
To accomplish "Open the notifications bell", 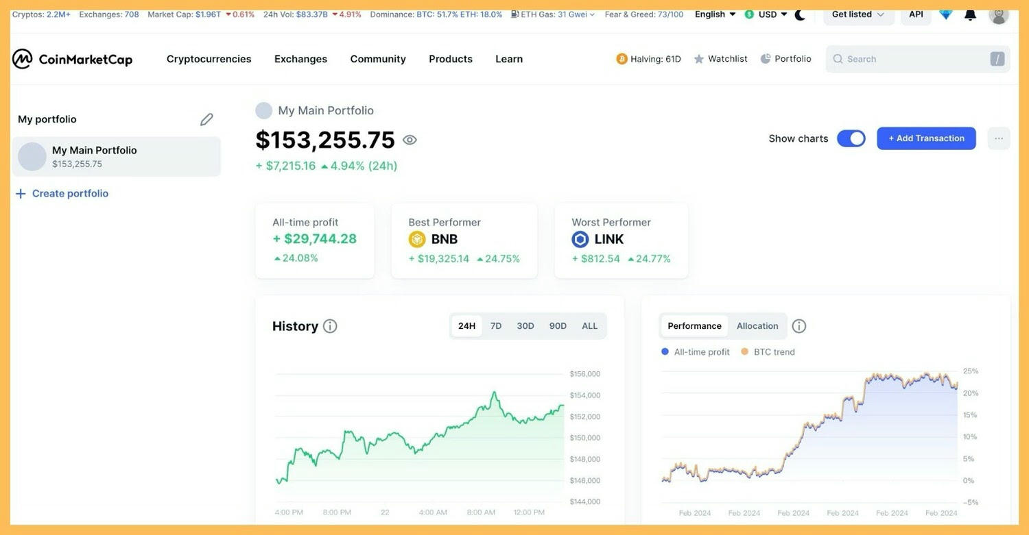I will [x=970, y=14].
